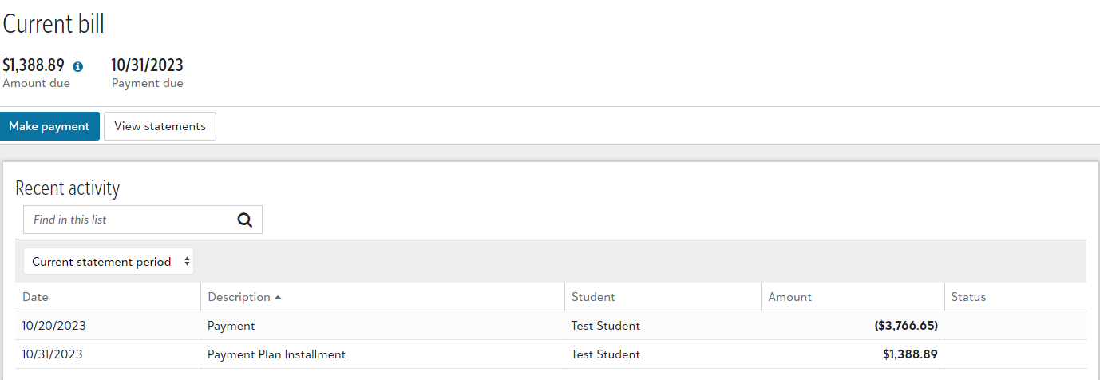The width and height of the screenshot is (1100, 380).
Task: Sort by the Student column header
Action: click(593, 297)
